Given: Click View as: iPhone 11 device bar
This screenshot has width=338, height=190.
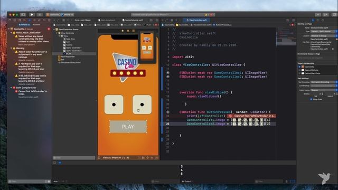Looking at the screenshot, I should coord(116,158).
